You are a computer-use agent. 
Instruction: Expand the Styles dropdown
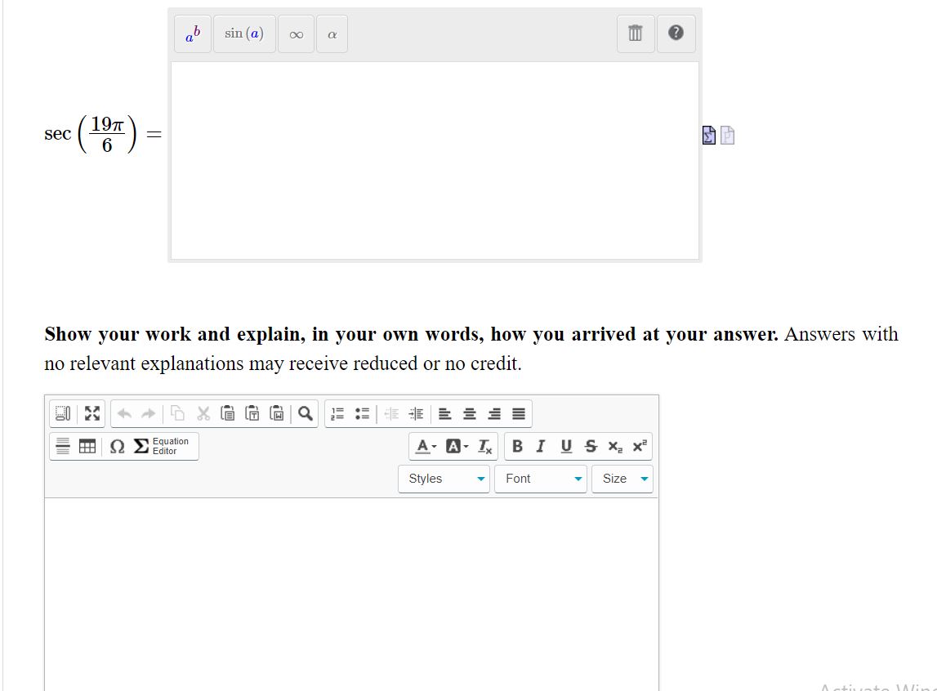click(444, 479)
